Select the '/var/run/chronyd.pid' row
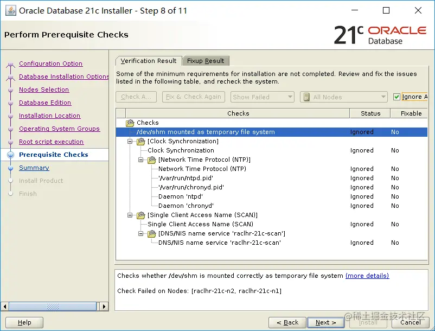Image resolution: width=435 pixels, height=331 pixels. 272,187
